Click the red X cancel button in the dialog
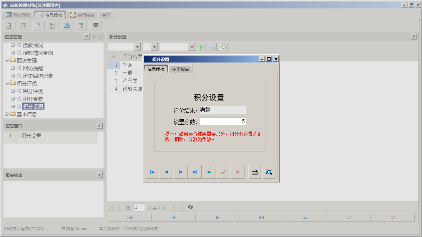This screenshot has height=237, width=422. [x=237, y=172]
